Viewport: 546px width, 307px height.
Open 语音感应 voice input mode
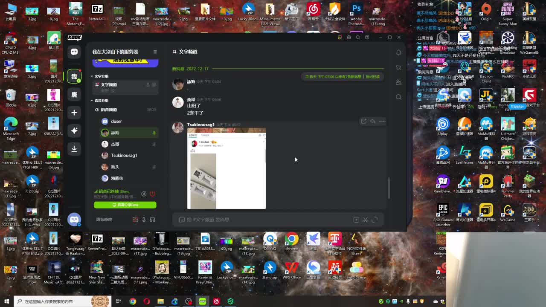(104, 220)
